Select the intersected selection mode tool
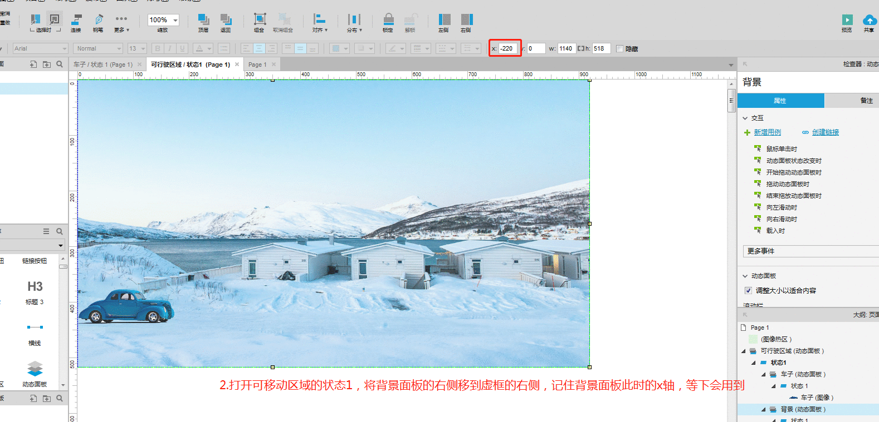The height and width of the screenshot is (422, 879). (x=36, y=20)
